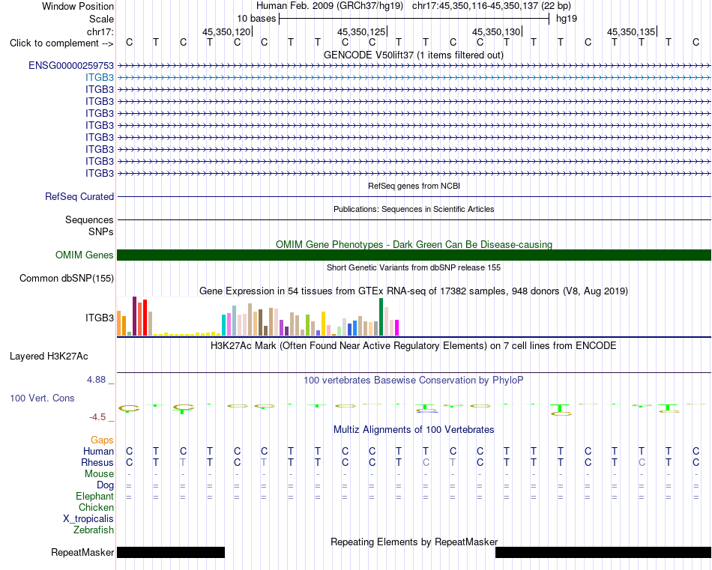Click the OMIM Genes track label
The width and height of the screenshot is (712, 570).
pyautogui.click(x=85, y=255)
